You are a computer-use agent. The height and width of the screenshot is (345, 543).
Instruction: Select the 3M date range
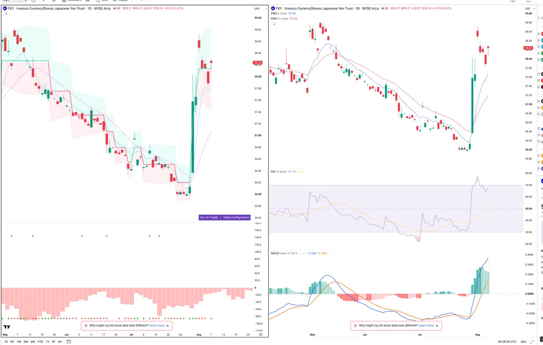point(25,342)
